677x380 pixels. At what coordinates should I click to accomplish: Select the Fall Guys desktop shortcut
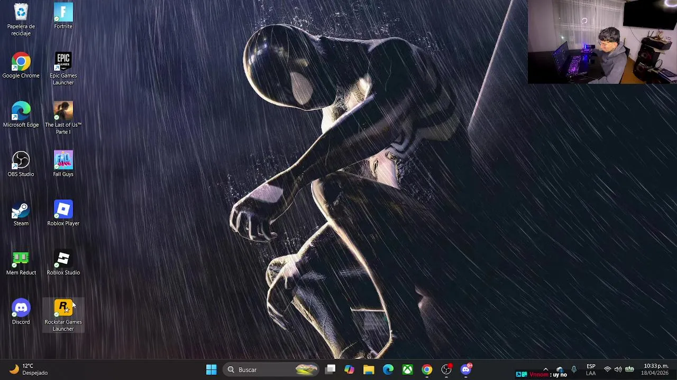tap(63, 164)
